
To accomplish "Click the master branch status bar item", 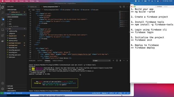I will tap(8, 93).
